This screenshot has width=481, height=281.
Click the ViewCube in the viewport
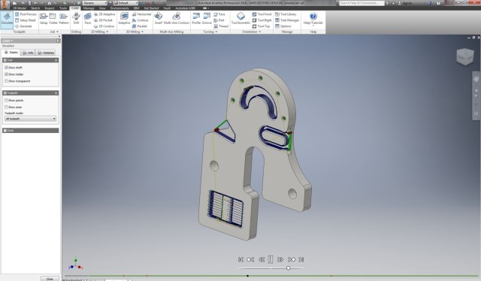(x=465, y=56)
